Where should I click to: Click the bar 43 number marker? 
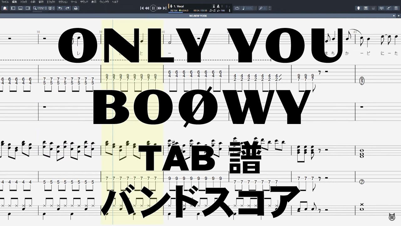[355, 32]
